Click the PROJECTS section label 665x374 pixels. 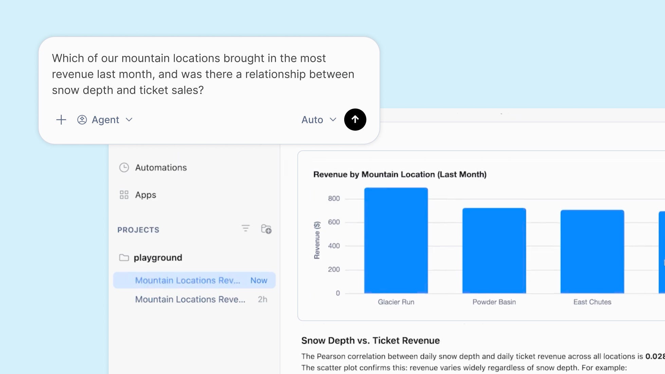tap(138, 230)
